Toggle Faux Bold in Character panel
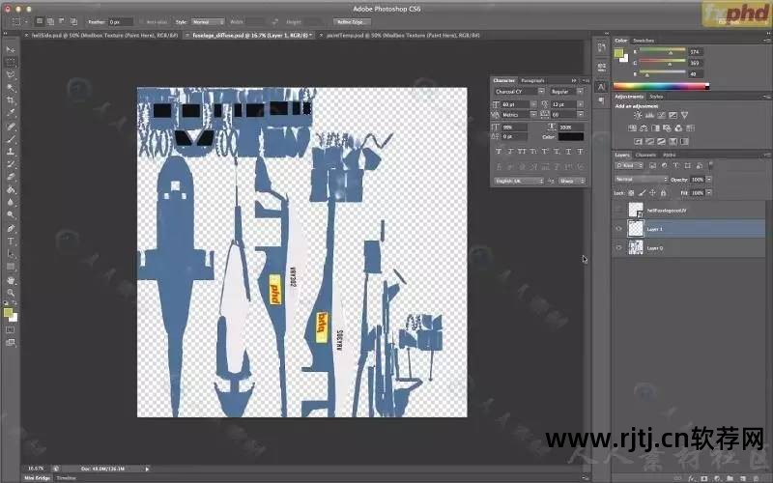The image size is (773, 483). (499, 152)
